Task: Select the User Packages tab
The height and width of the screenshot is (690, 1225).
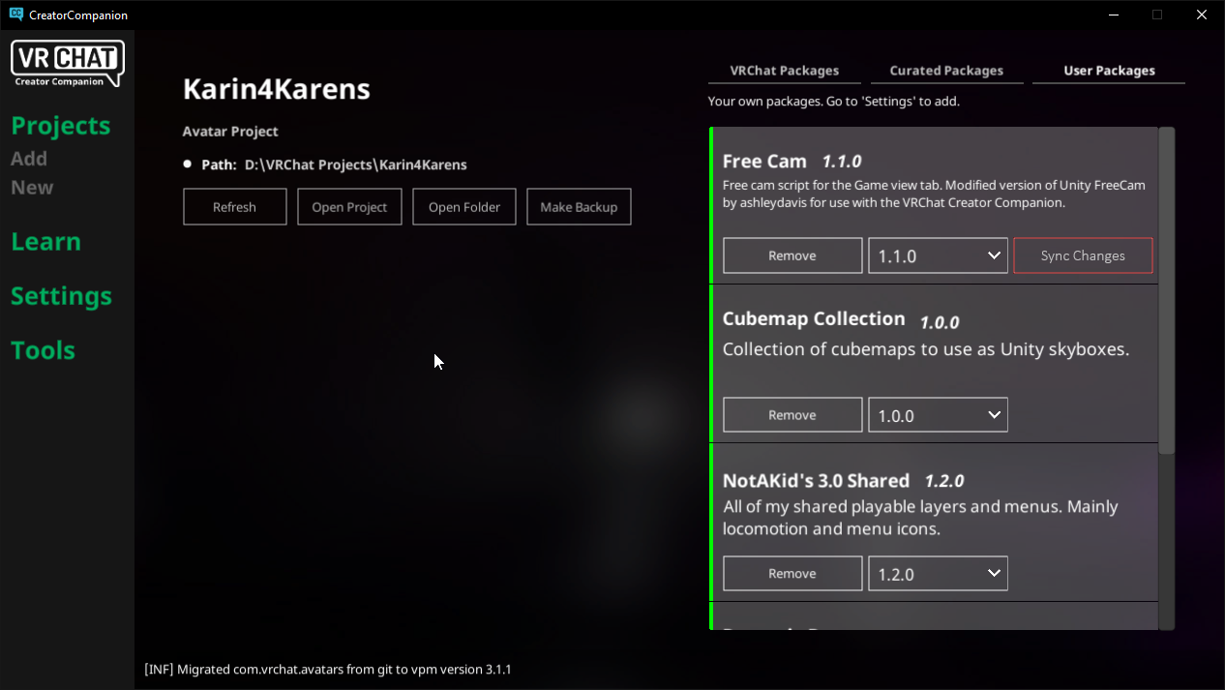Action: [1109, 71]
